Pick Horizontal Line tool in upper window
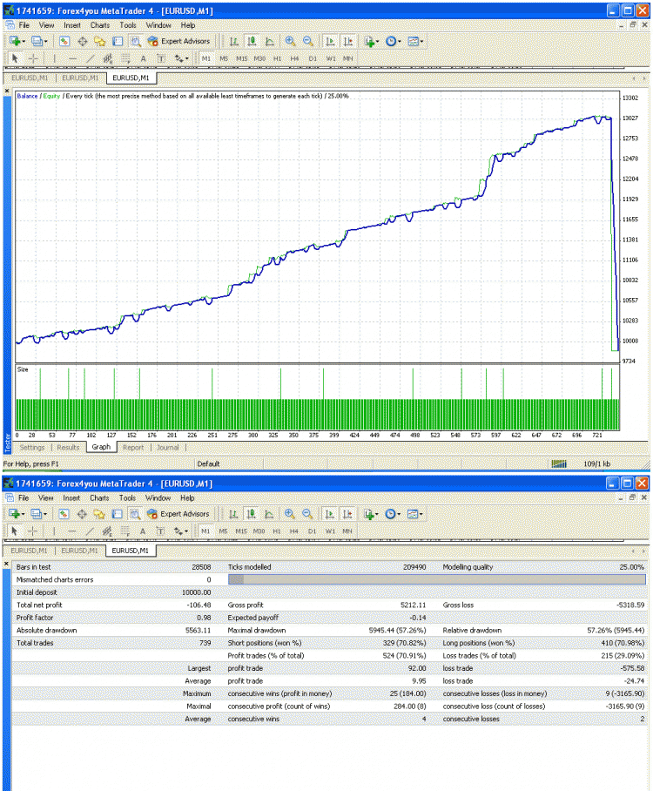Viewport: 653px width, 791px height. tap(72, 58)
